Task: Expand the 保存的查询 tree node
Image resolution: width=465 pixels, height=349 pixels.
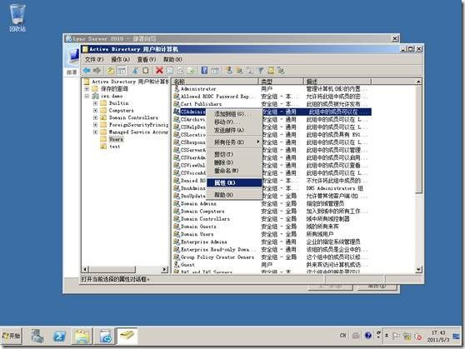Action: click(87, 88)
